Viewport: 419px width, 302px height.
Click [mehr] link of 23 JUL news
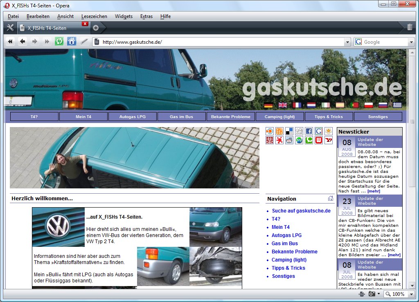click(394, 255)
